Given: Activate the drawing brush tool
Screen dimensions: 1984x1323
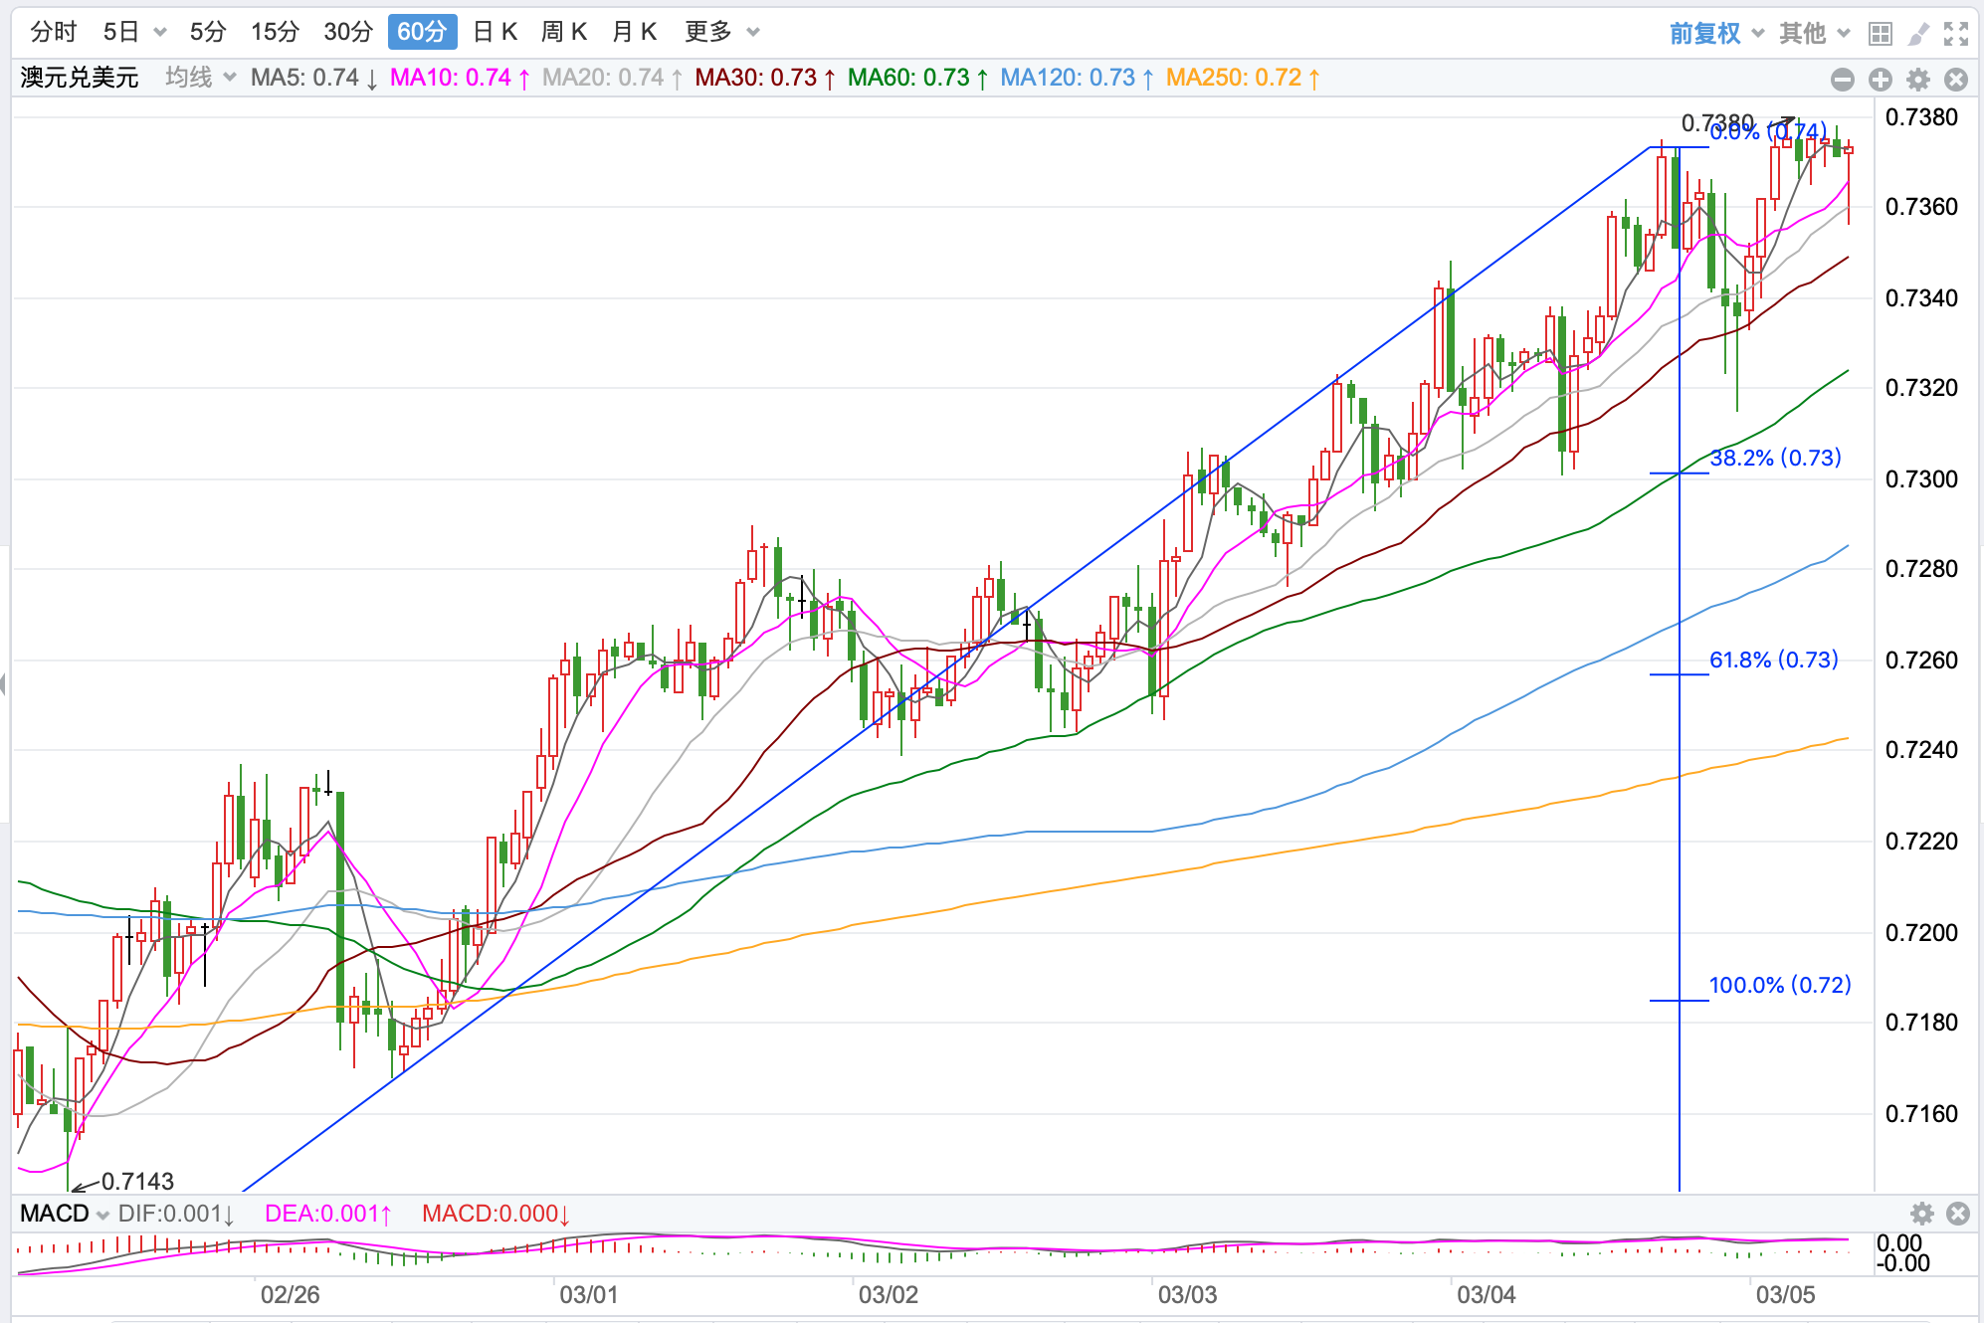Looking at the screenshot, I should coord(1917,34).
